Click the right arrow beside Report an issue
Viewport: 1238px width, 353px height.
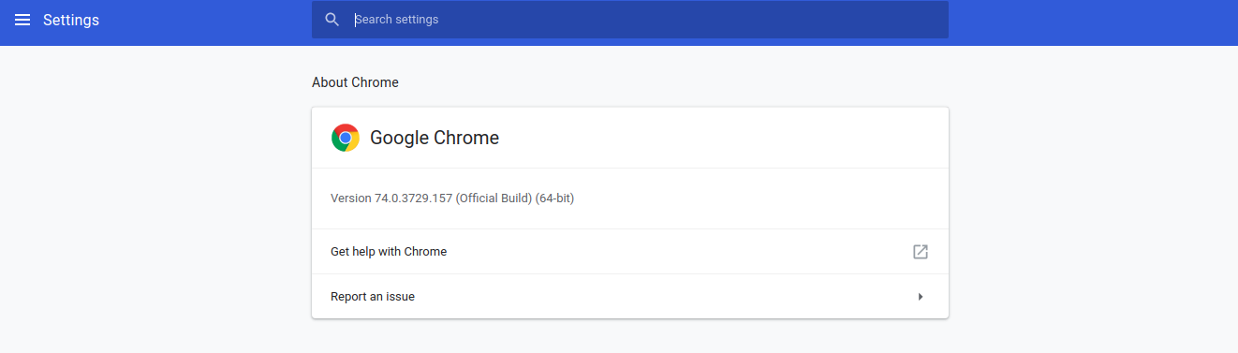[921, 297]
